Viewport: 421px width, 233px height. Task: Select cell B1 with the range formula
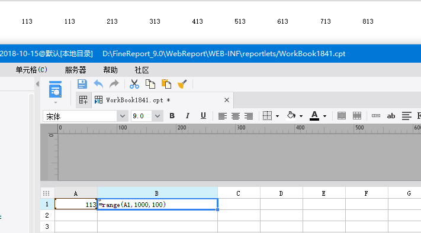(158, 204)
